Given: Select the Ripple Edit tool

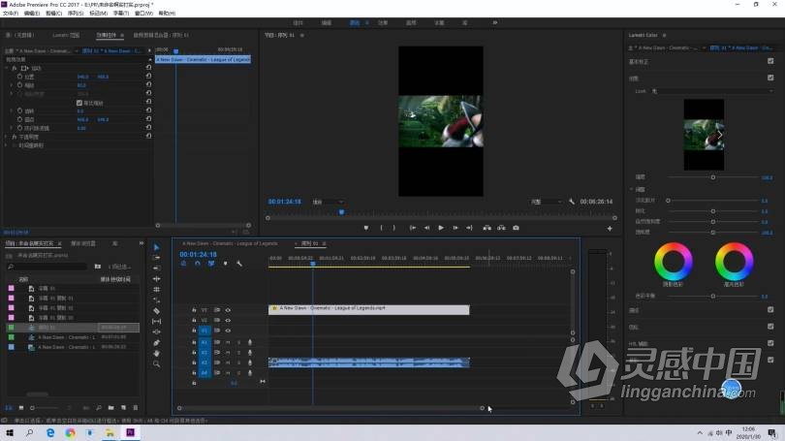Looking at the screenshot, I should [156, 268].
